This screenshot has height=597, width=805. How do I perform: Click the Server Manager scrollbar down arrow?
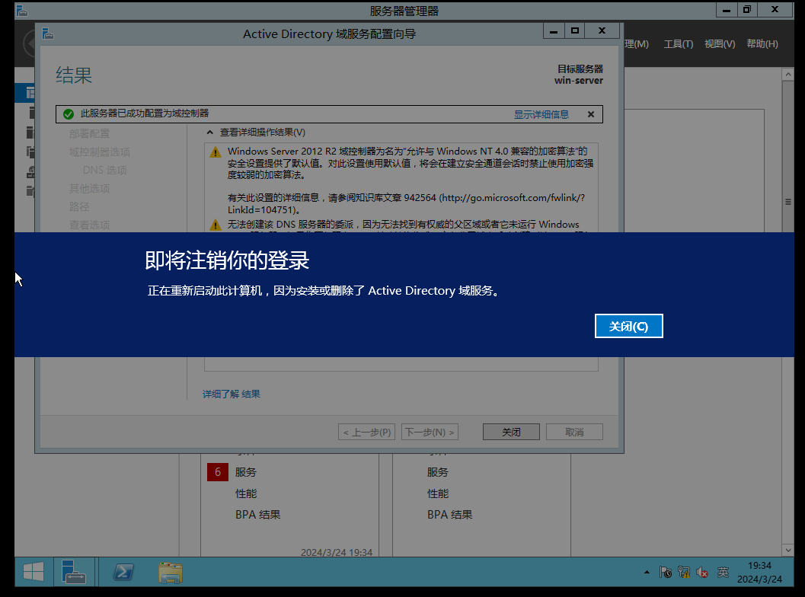(787, 551)
